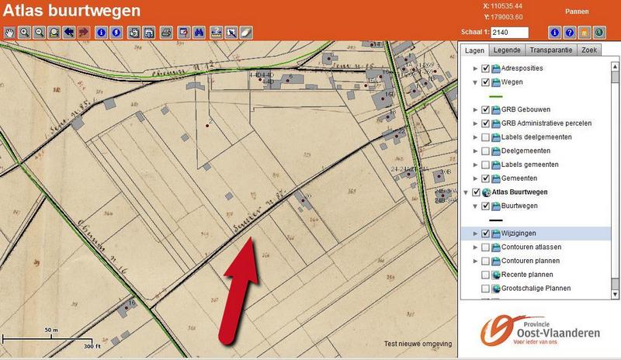Screen dimensions: 621x360
Task: Collapse the Wegen layer node
Action: [x=475, y=82]
